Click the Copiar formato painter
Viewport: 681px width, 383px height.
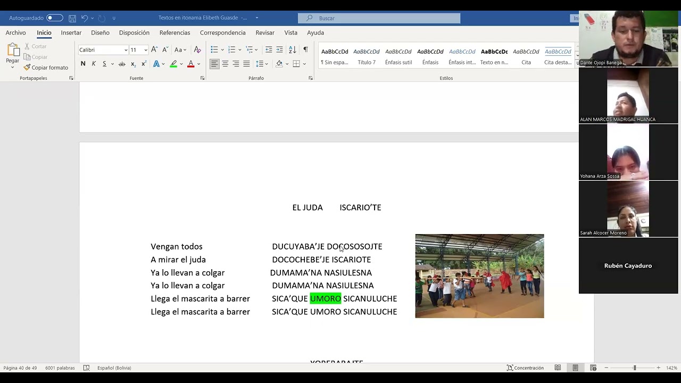46,68
